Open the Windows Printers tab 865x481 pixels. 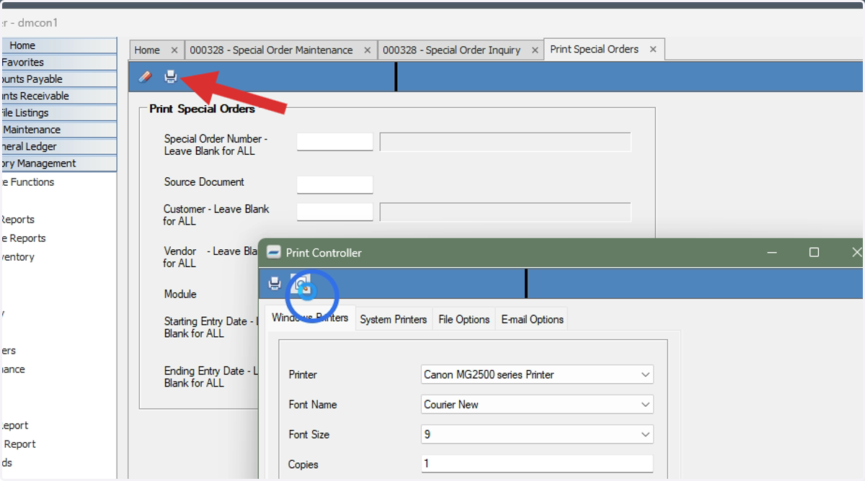tap(310, 318)
